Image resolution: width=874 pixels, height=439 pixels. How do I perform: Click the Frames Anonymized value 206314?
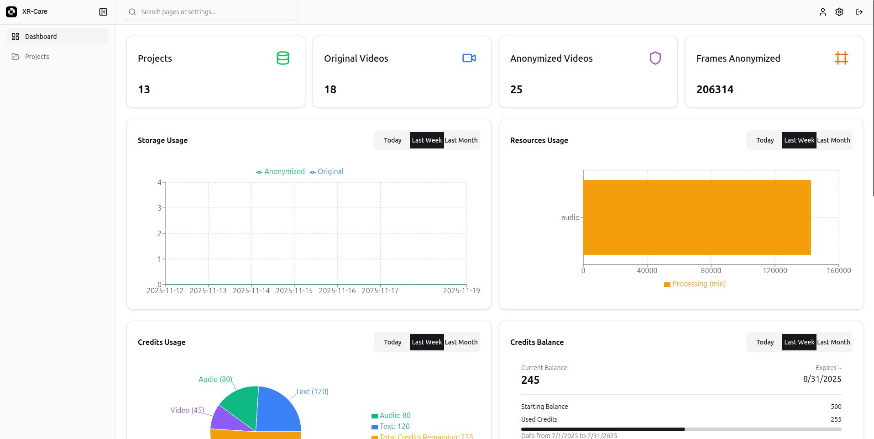click(715, 90)
